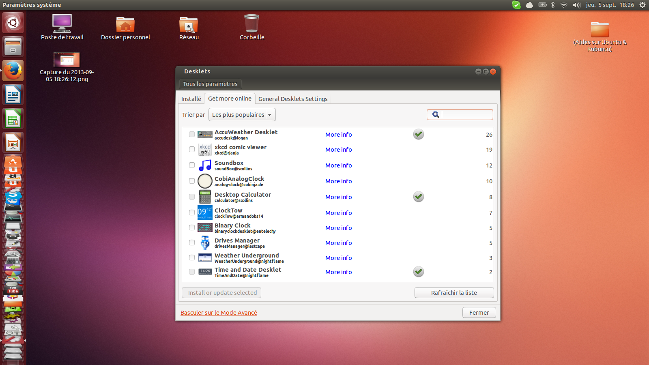
Task: Check the AccuWeather Desklet checkbox
Action: [x=192, y=134]
